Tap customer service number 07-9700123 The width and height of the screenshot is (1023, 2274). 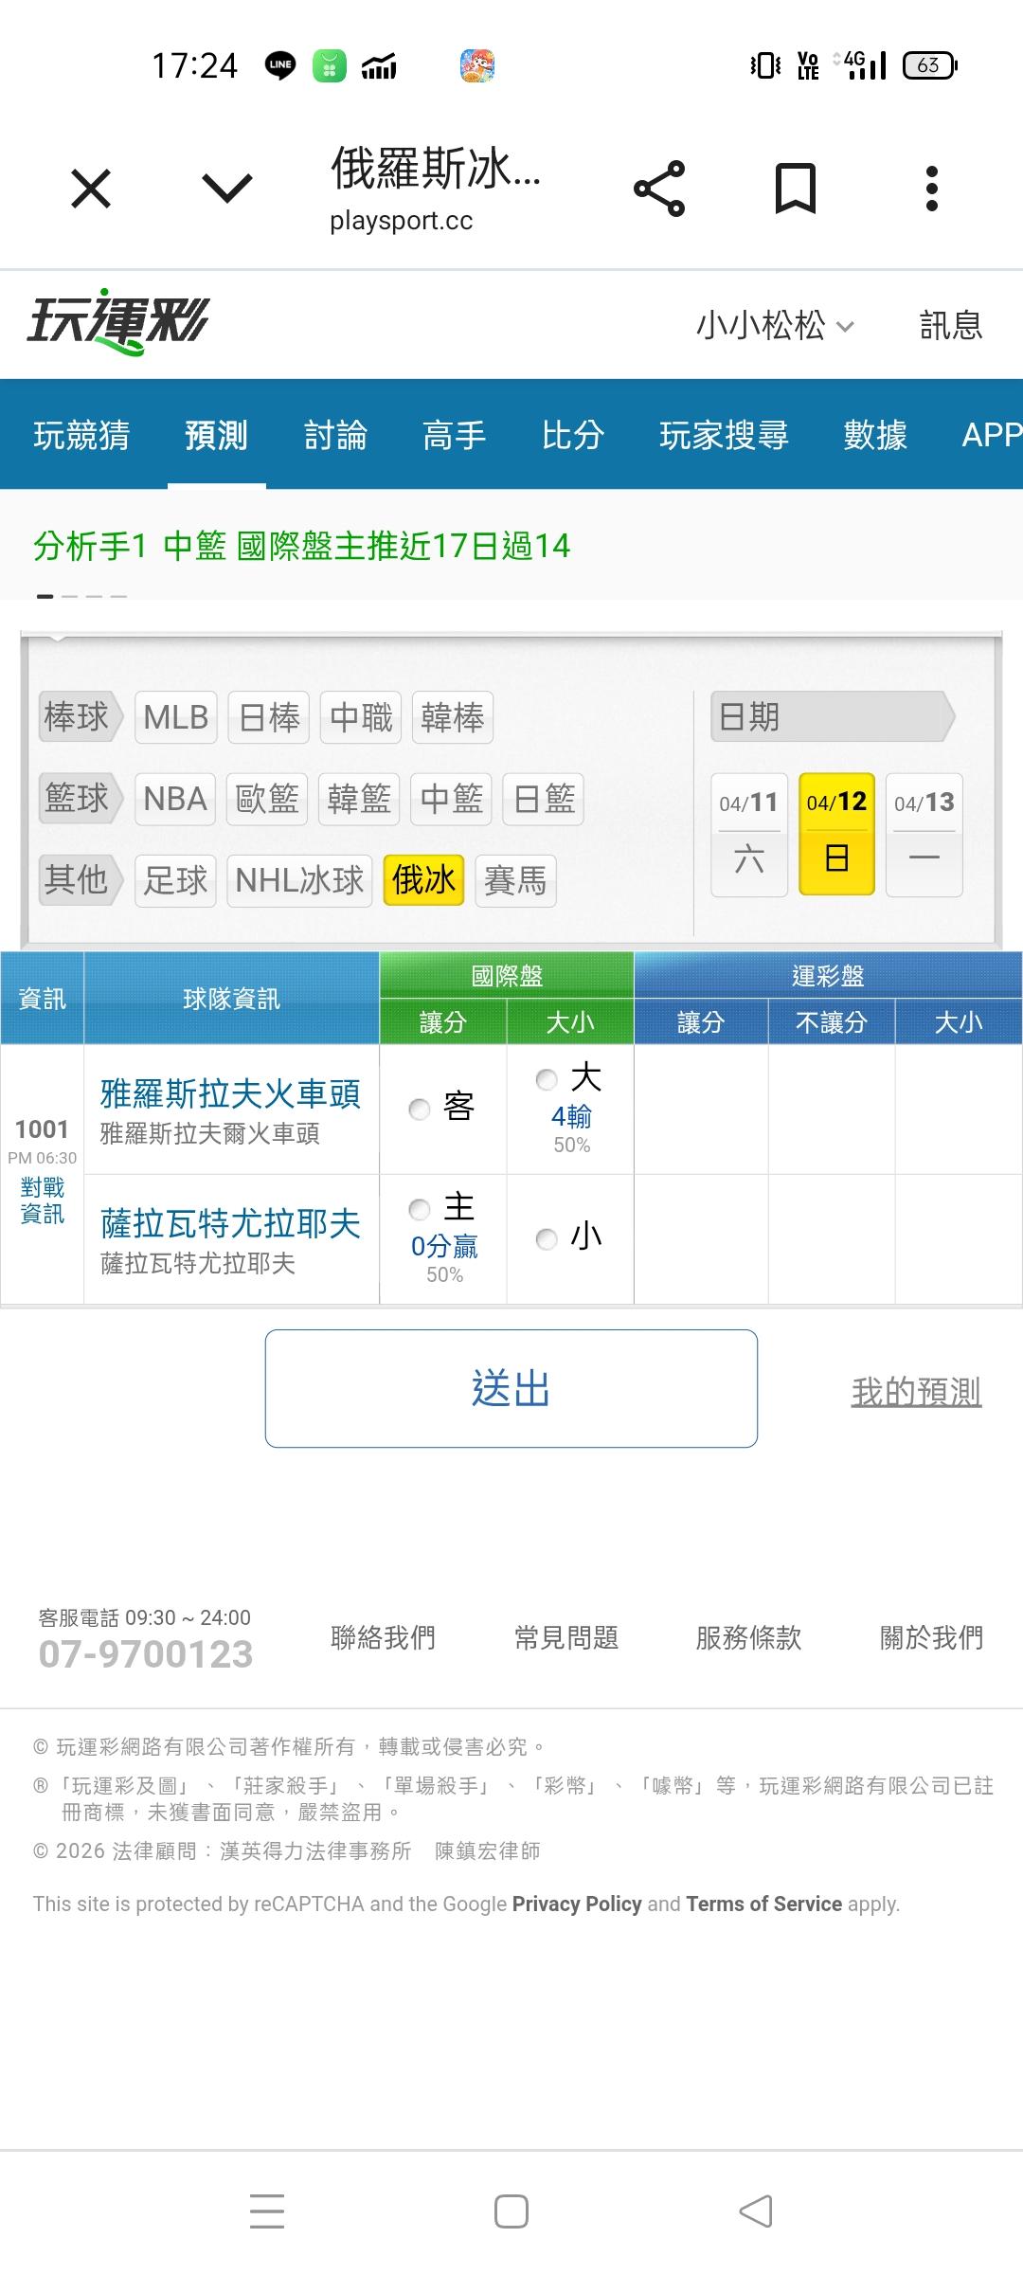coord(146,1654)
